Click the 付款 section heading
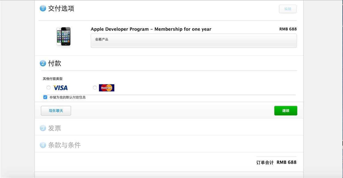The width and height of the screenshot is (343, 178). pos(55,63)
